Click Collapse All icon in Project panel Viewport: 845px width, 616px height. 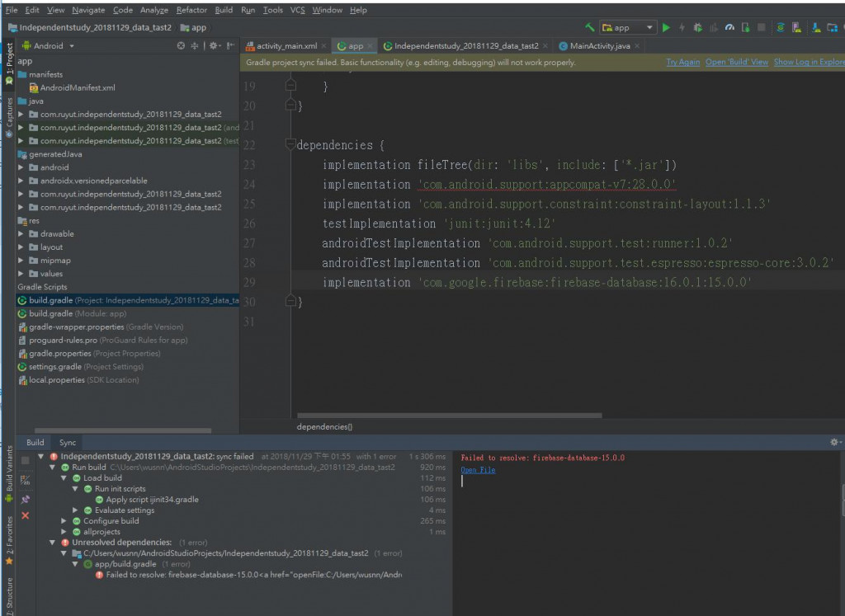click(194, 46)
